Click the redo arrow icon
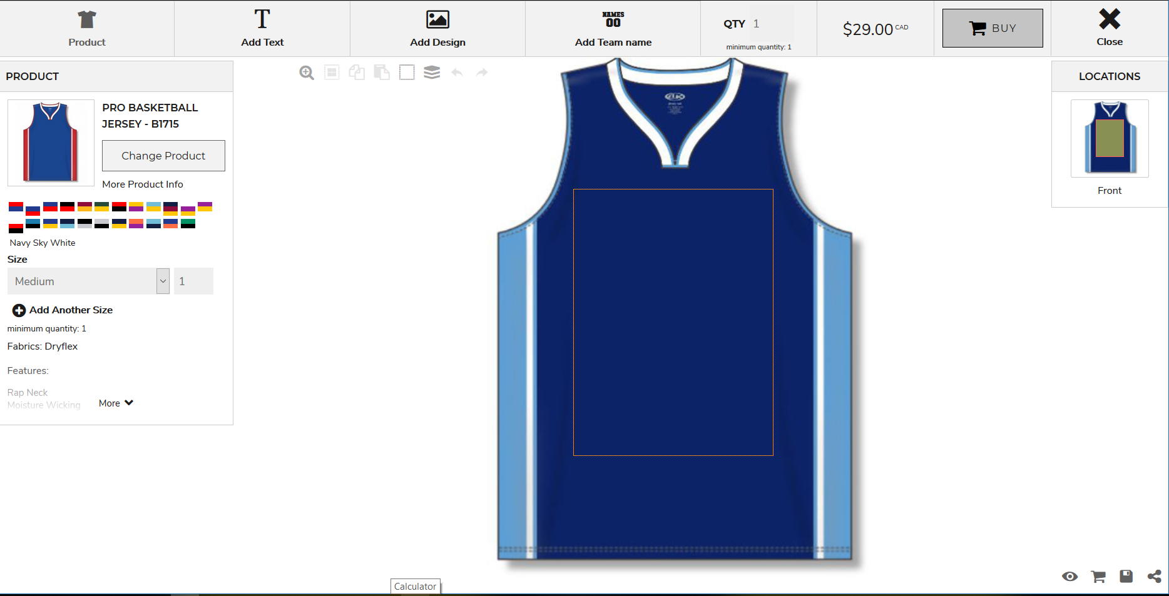This screenshot has width=1169, height=596. pos(482,73)
